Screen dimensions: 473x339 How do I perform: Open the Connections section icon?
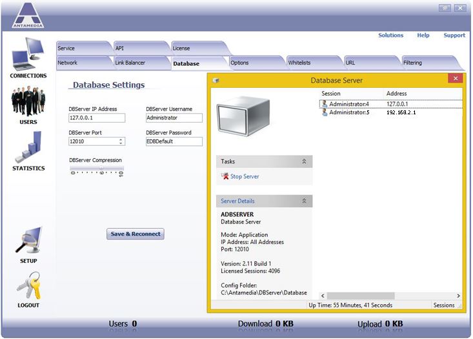28,54
